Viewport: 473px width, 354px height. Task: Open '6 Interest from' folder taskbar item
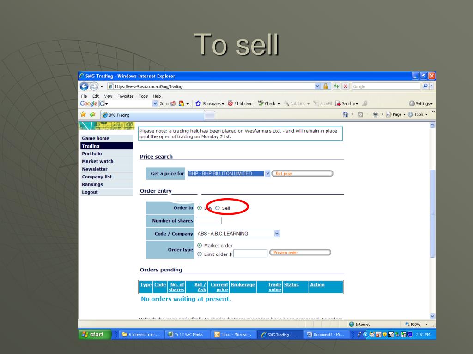click(140, 335)
